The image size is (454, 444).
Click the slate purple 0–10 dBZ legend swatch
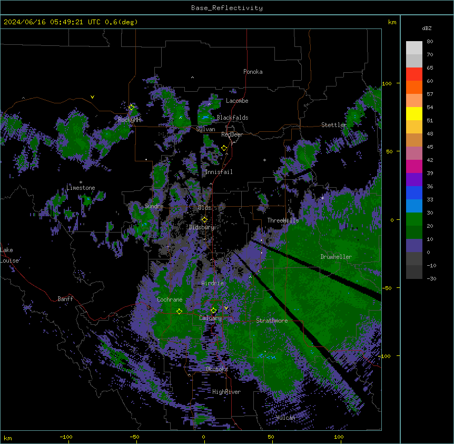point(414,246)
